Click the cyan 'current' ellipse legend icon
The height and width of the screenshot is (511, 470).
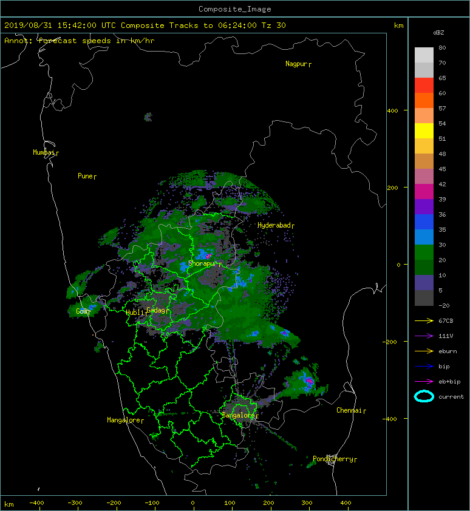pyautogui.click(x=424, y=396)
